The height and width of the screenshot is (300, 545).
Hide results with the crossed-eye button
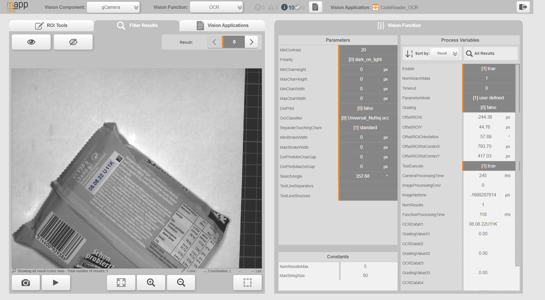click(73, 42)
